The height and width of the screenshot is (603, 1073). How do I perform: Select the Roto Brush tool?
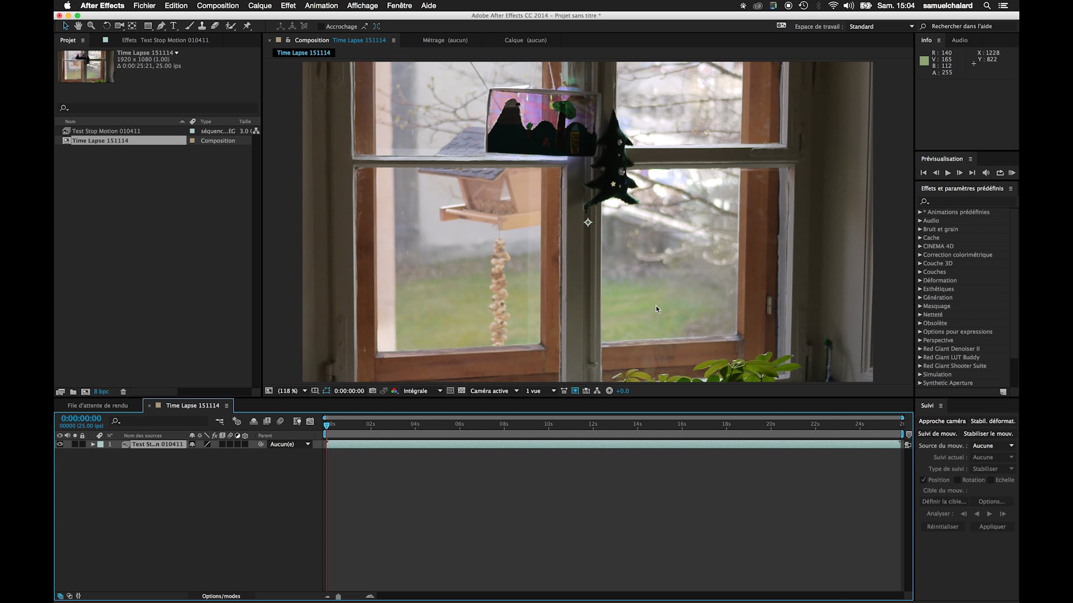pos(230,26)
